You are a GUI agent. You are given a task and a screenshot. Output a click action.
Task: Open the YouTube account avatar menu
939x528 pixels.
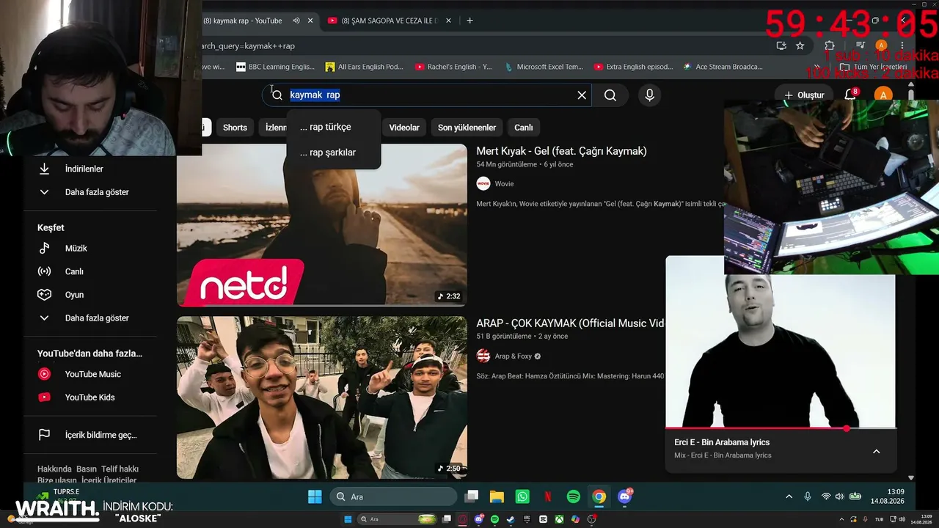(883, 95)
